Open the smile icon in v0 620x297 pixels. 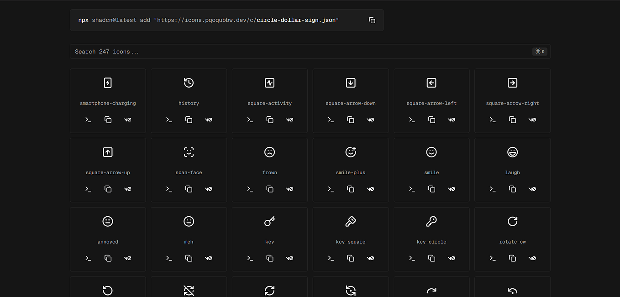(451, 188)
